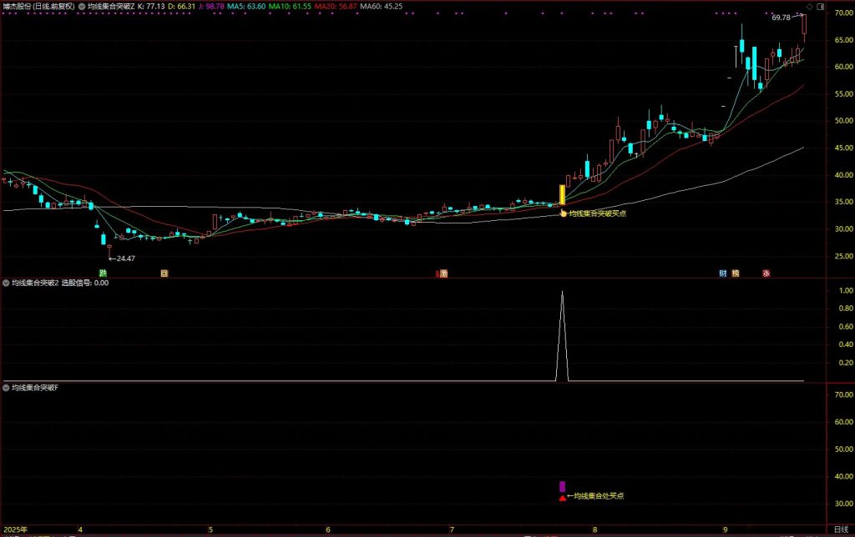Click the blue 财 event marker
The height and width of the screenshot is (537, 855).
(723, 274)
